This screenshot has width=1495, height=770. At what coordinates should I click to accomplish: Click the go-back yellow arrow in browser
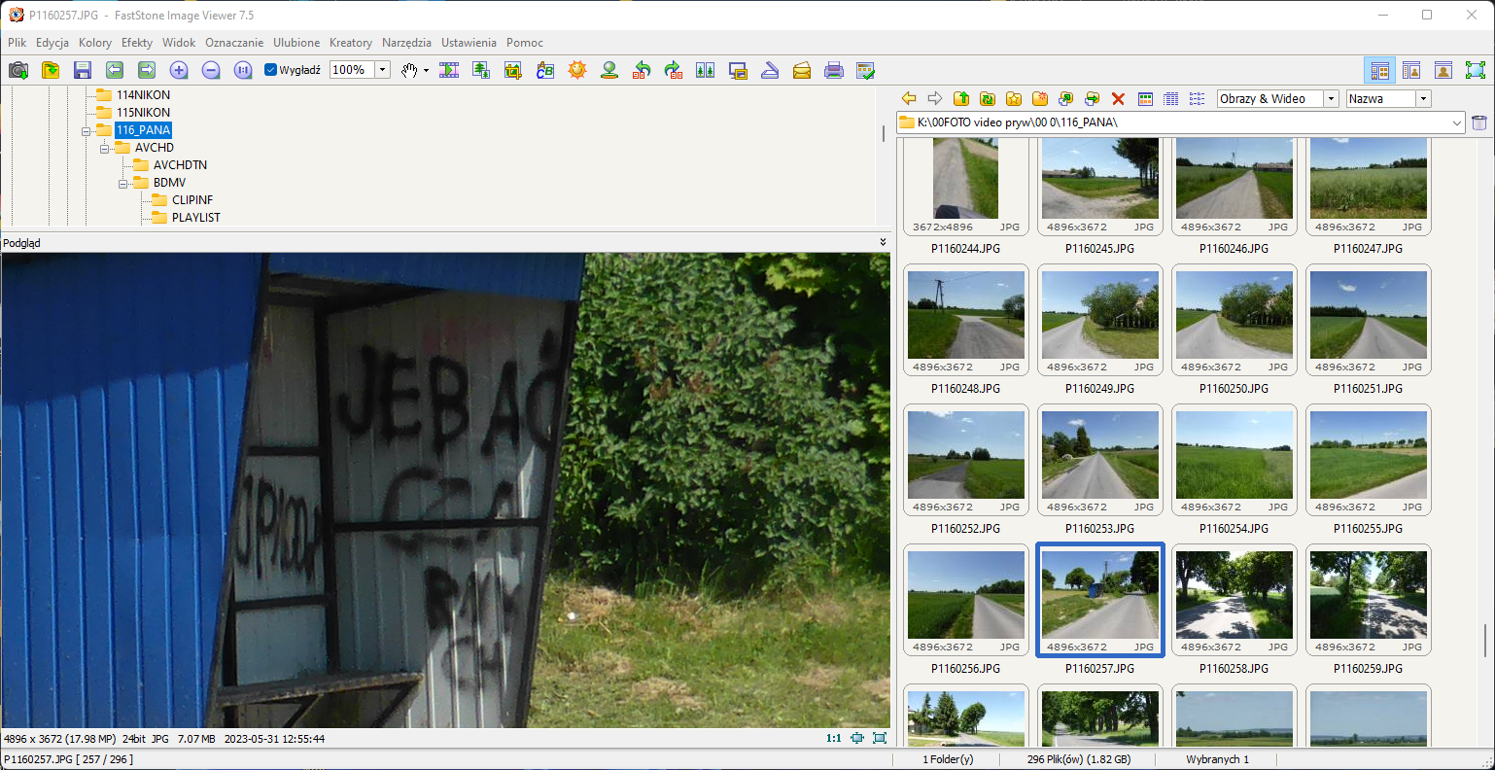tap(909, 99)
